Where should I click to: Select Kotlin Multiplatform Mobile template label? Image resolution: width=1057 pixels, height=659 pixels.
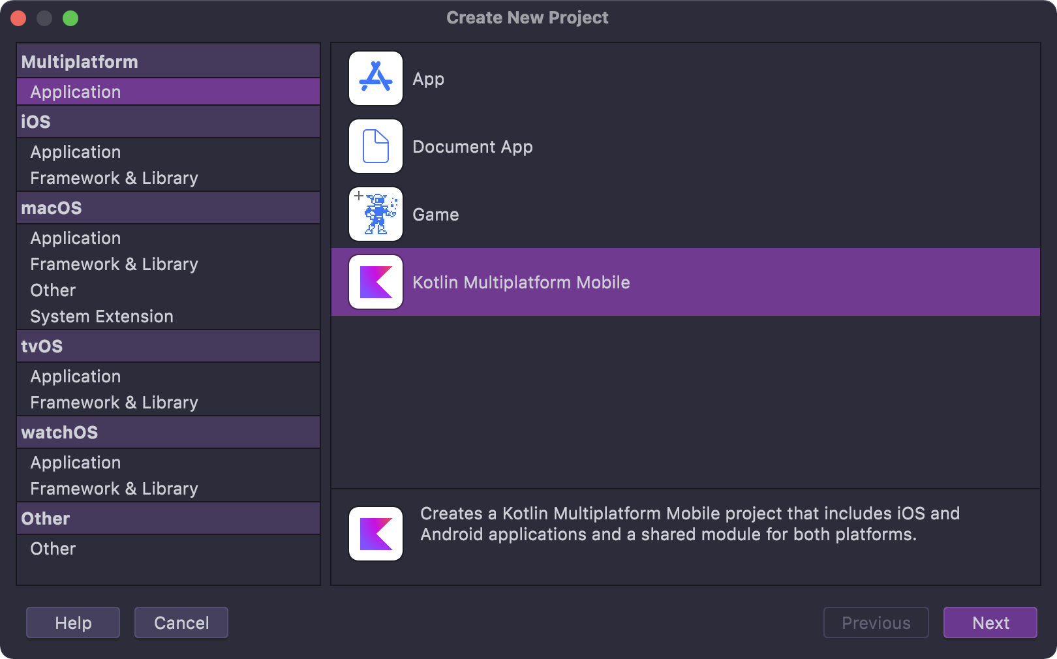(521, 283)
